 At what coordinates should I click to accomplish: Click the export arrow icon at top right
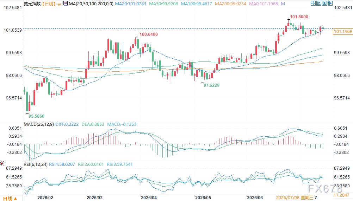[x=330, y=3]
